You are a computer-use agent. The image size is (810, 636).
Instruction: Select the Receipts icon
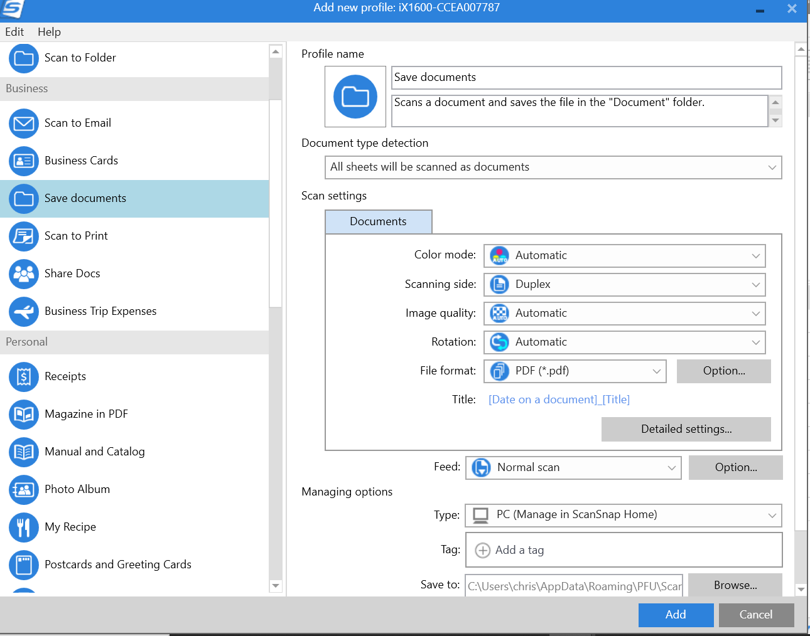[24, 377]
